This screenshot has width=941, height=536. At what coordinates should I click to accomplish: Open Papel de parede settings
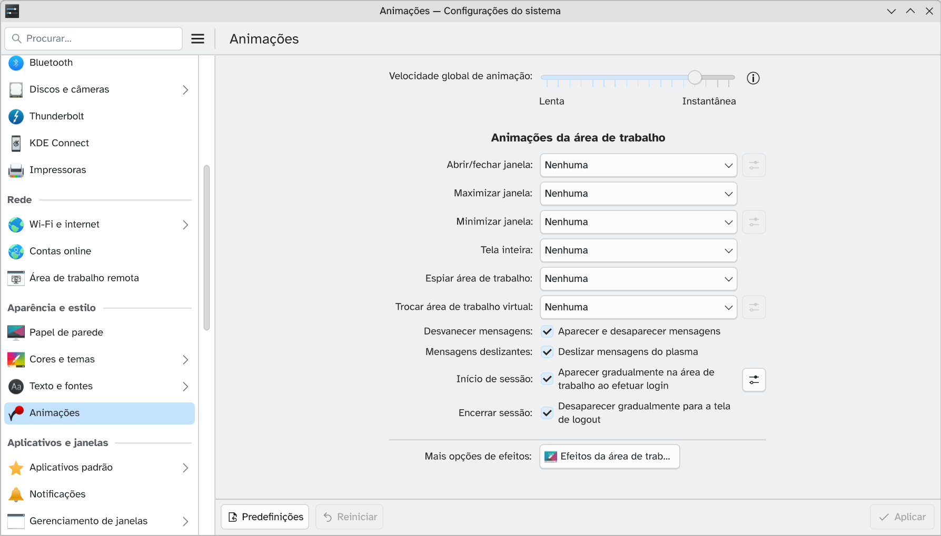coord(66,332)
